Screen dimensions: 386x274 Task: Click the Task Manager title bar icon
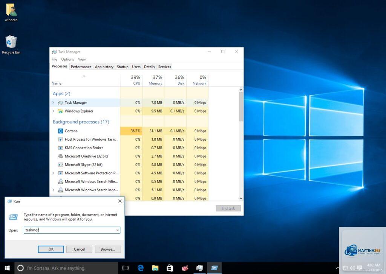point(54,52)
